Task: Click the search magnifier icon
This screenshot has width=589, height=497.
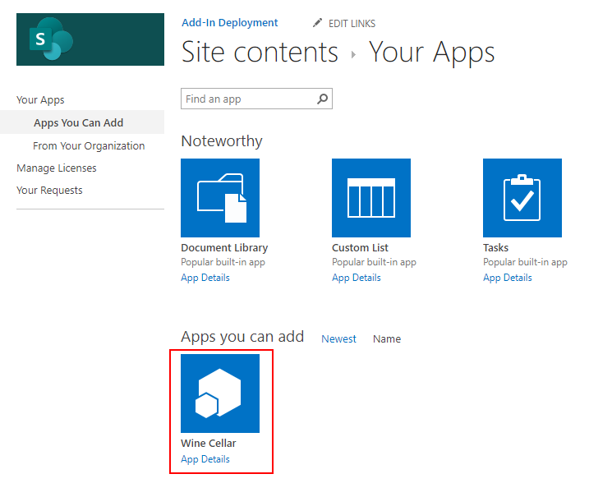Action: pyautogui.click(x=323, y=99)
